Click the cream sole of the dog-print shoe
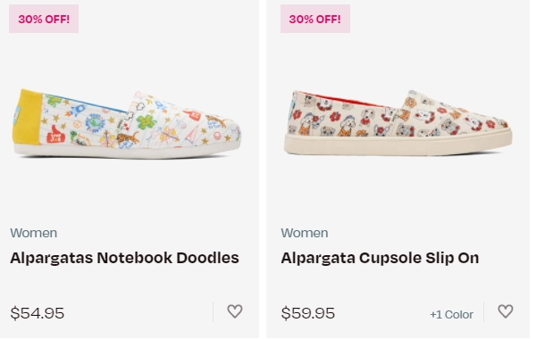536x339 pixels. (398, 144)
